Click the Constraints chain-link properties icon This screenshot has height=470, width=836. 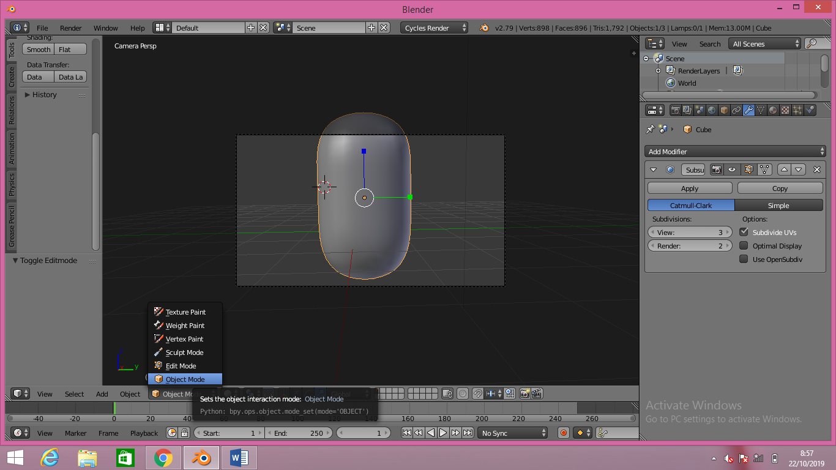[736, 111]
